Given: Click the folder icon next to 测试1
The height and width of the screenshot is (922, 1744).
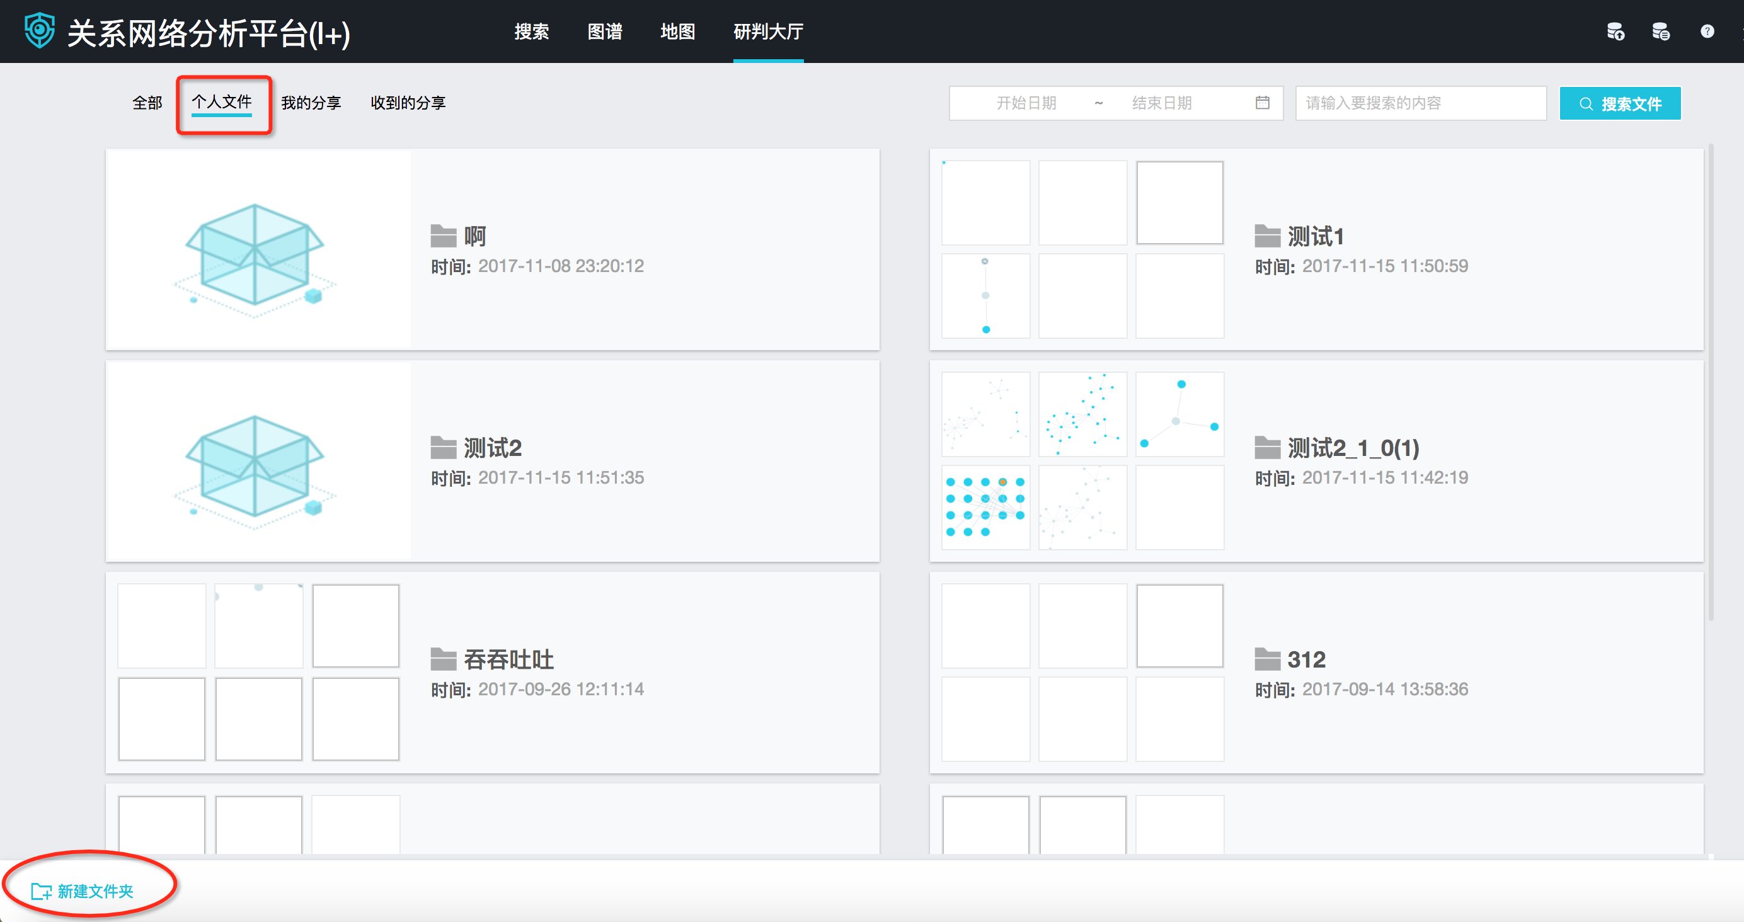Looking at the screenshot, I should click(1268, 236).
